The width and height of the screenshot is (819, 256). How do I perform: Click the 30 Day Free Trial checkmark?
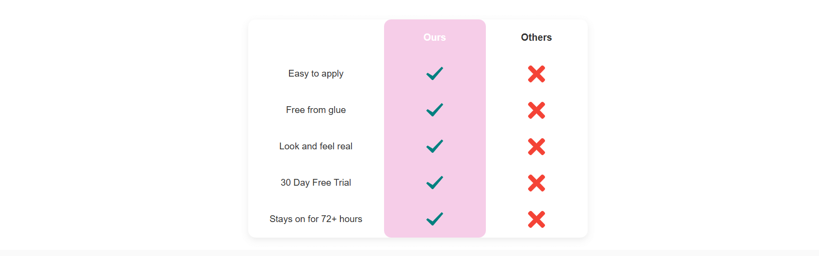pyautogui.click(x=434, y=182)
